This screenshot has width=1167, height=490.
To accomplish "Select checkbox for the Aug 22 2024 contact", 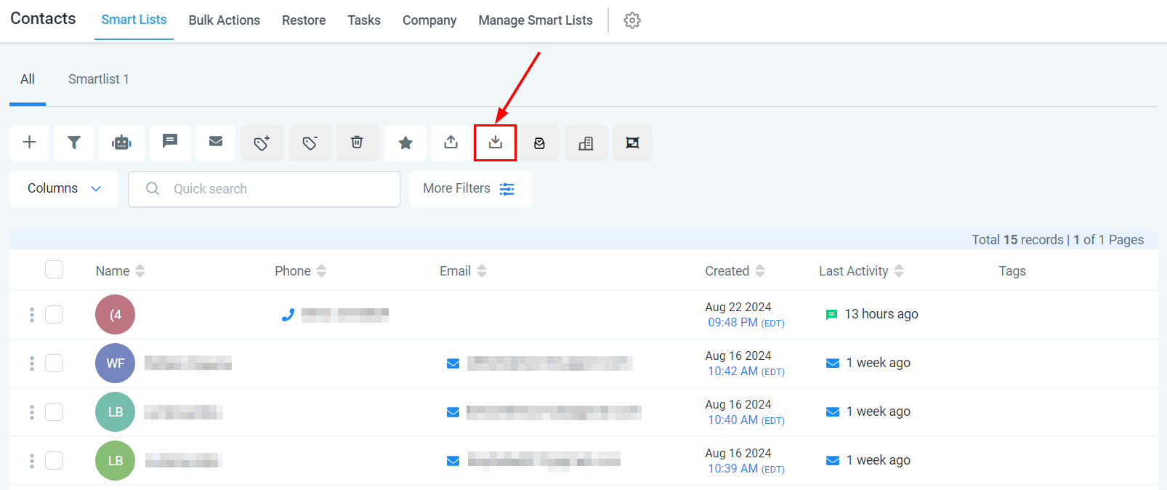I will (x=54, y=314).
